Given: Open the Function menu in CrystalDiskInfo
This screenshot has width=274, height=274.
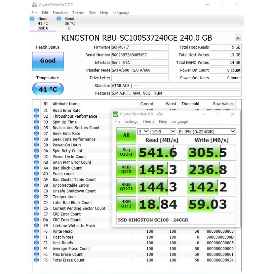Looking at the screenshot, I should click(60, 13).
